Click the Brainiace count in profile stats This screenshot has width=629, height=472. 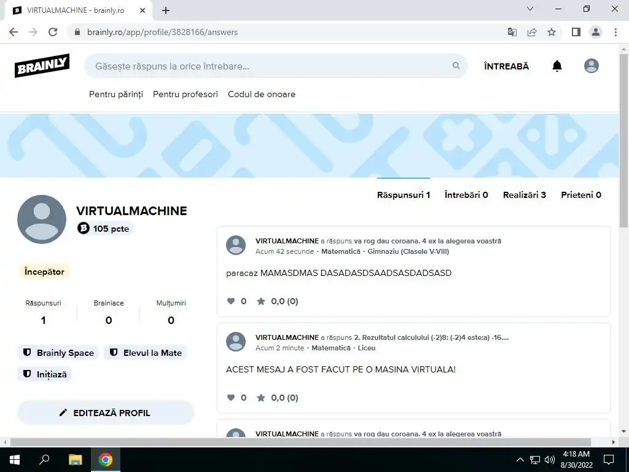[x=108, y=320]
